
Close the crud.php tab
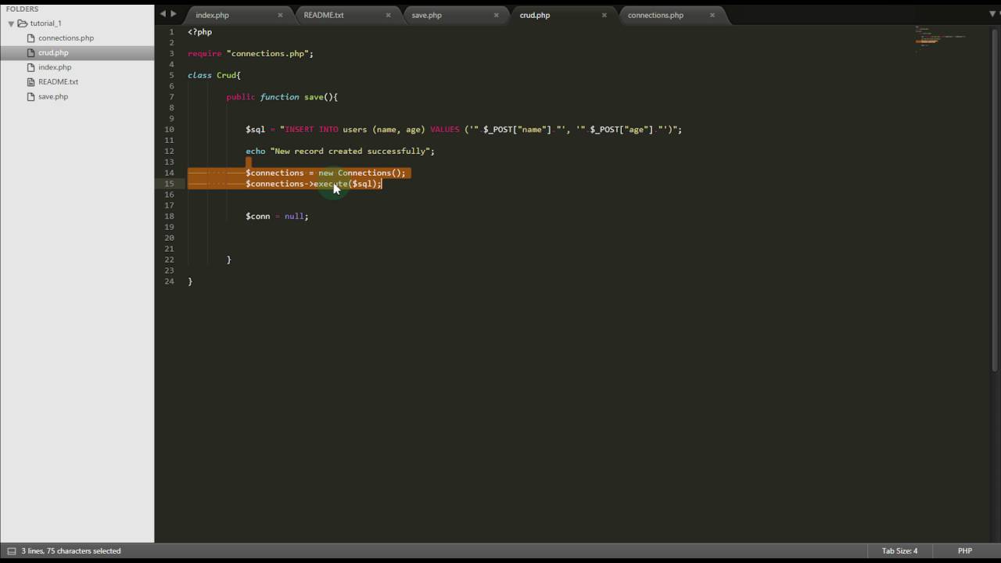pyautogui.click(x=604, y=15)
